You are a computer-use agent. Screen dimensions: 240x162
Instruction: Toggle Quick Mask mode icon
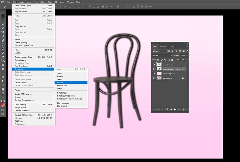(x=3, y=110)
